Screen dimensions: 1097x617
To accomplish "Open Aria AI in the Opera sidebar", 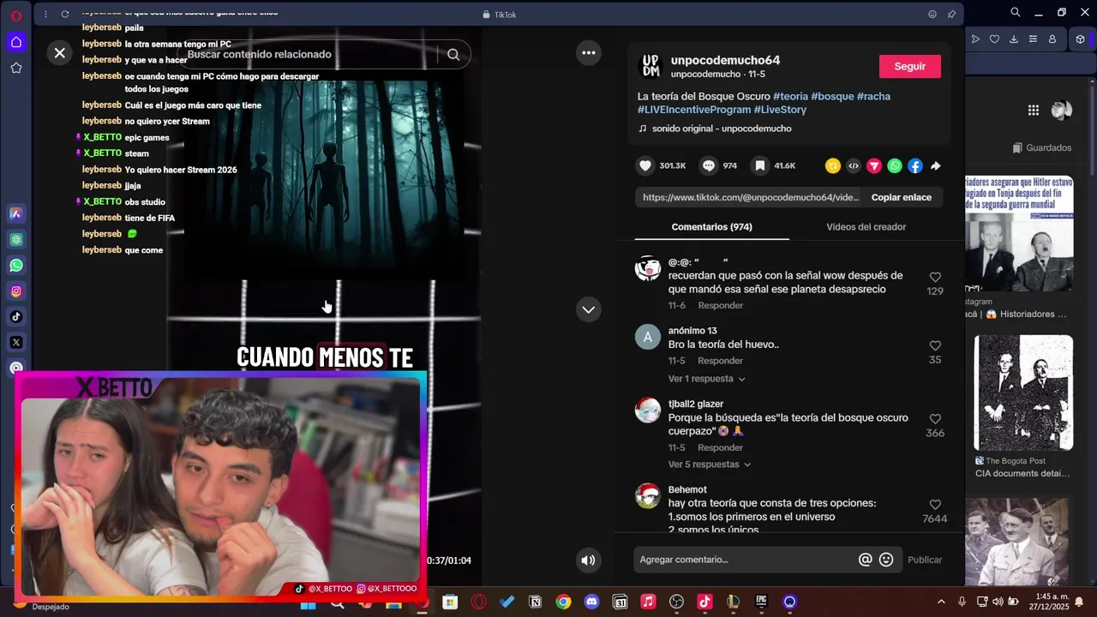I will coord(16,214).
